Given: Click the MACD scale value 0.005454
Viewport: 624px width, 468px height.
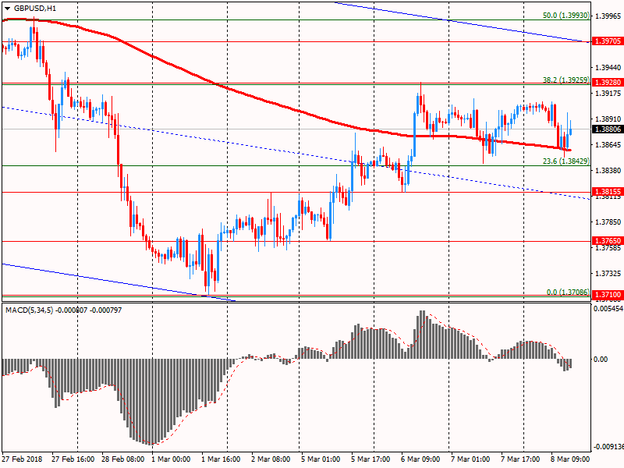Looking at the screenshot, I should [x=608, y=308].
